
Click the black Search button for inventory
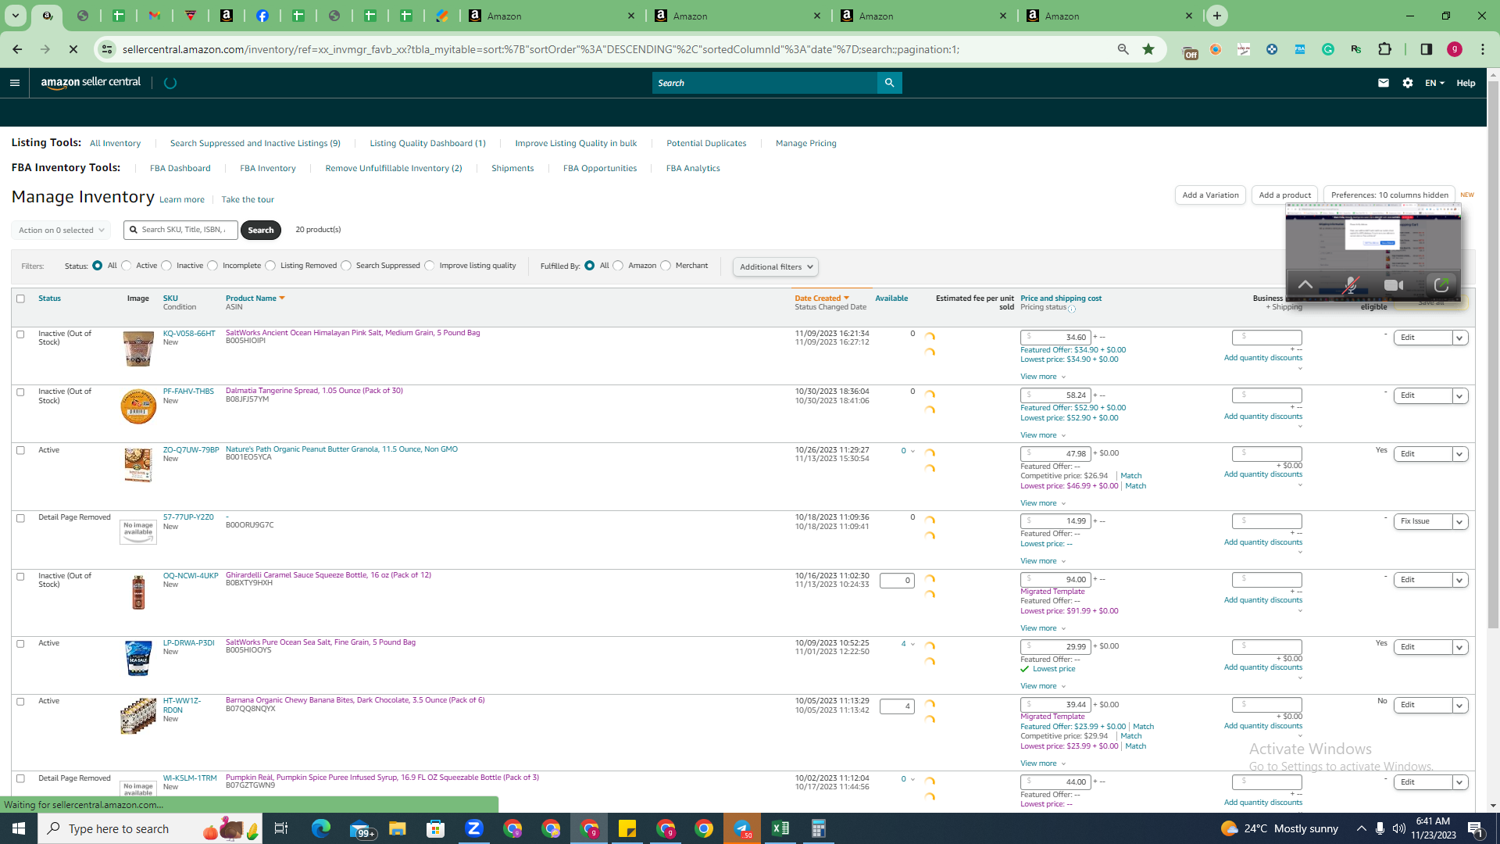click(x=261, y=231)
